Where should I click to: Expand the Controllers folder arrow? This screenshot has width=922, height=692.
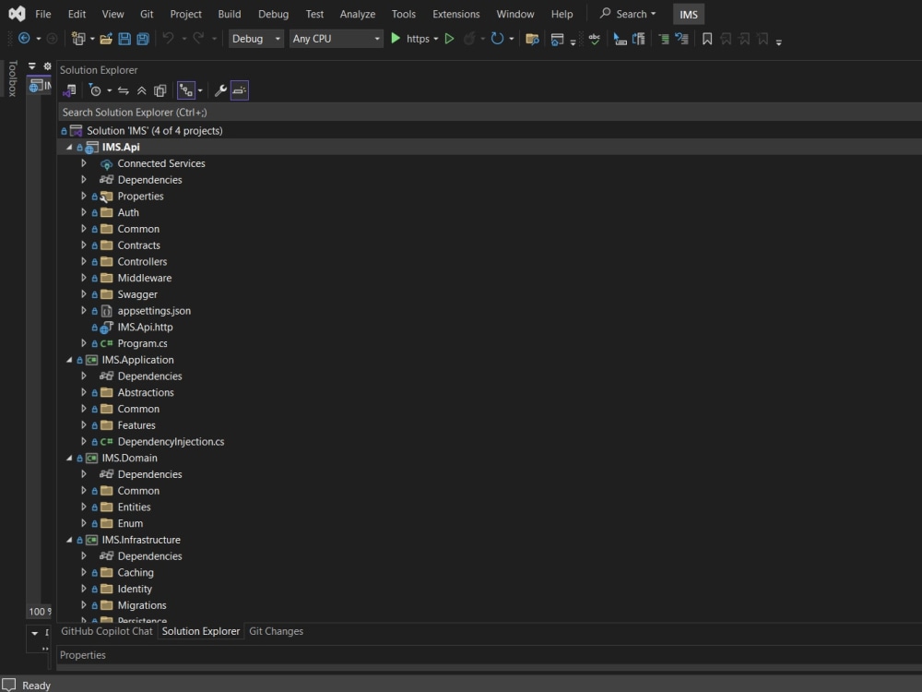84,261
